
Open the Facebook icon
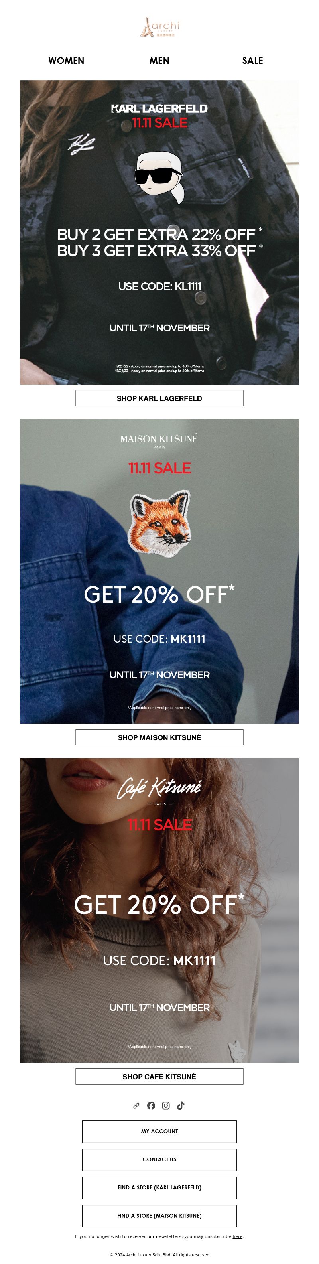coord(151,1106)
